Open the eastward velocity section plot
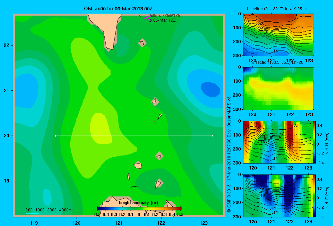Viewport: 333px width, 226px height. [x=278, y=196]
